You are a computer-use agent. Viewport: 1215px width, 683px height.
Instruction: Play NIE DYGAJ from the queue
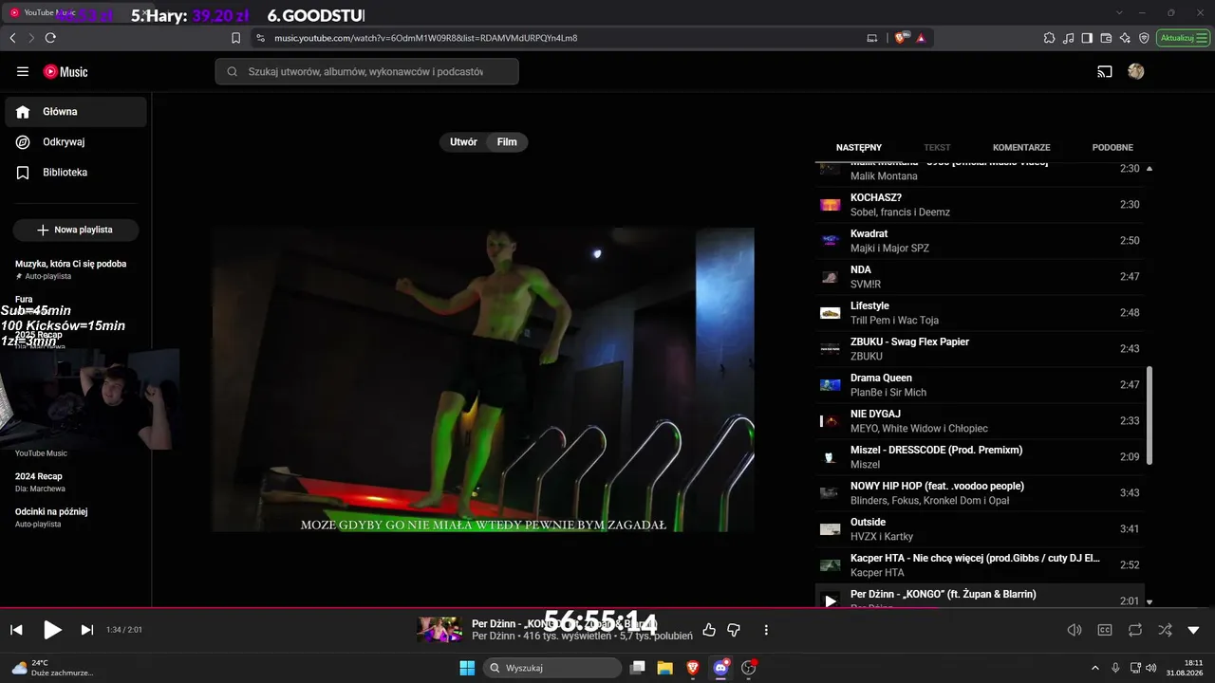[x=981, y=421]
